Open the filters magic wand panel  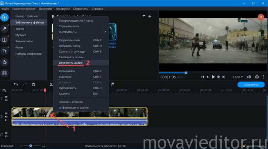4,28
